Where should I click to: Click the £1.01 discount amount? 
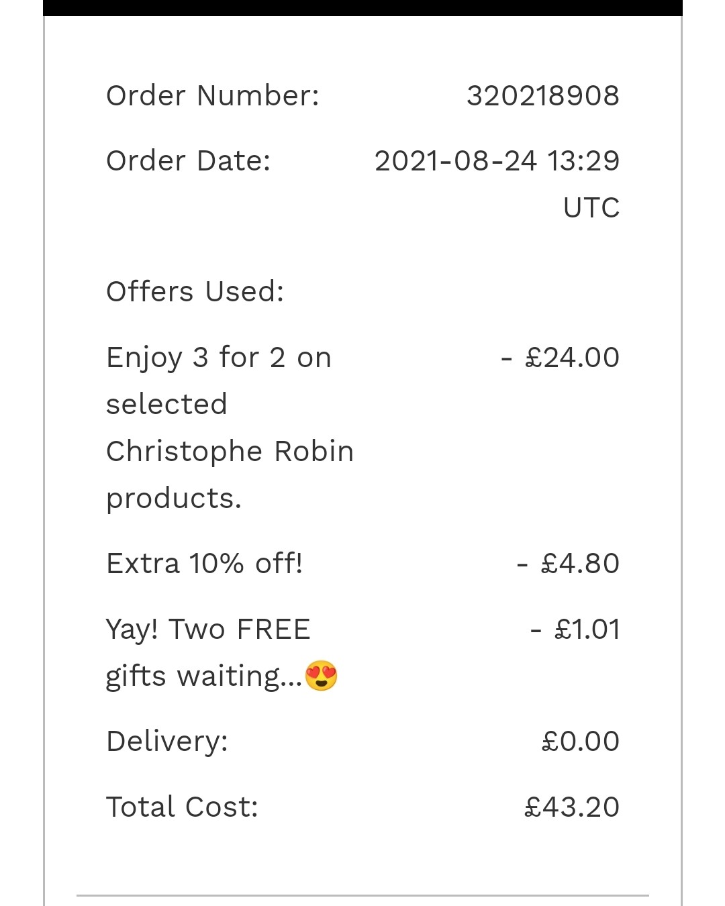[586, 630]
